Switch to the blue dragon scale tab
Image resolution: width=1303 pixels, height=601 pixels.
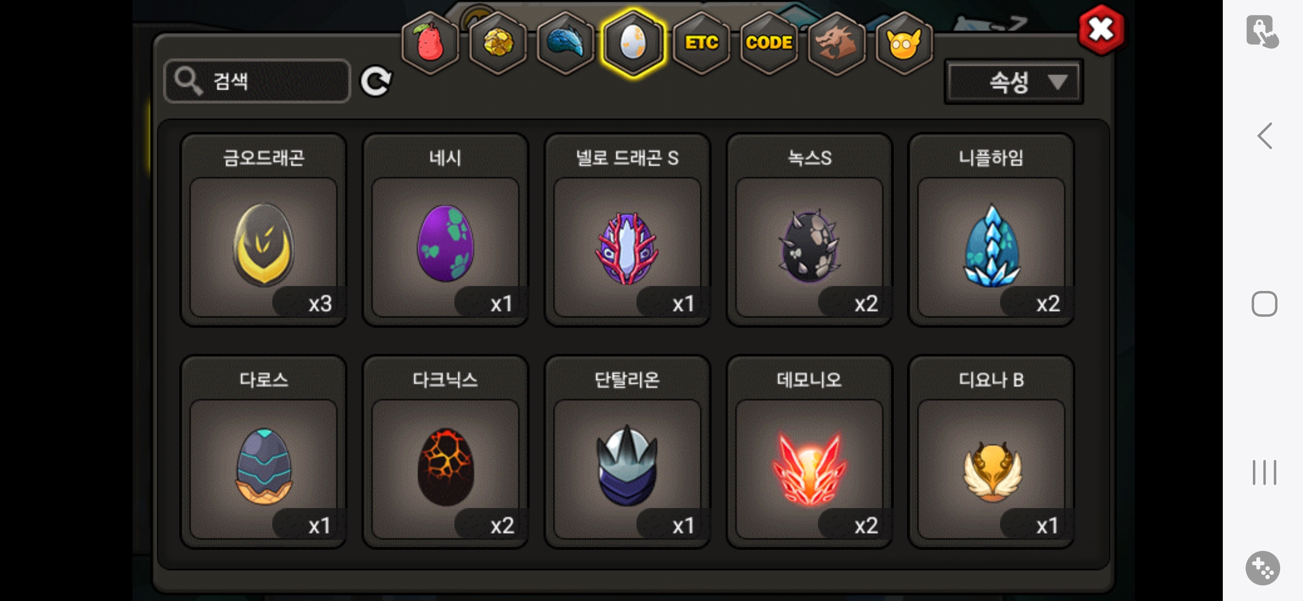click(566, 43)
